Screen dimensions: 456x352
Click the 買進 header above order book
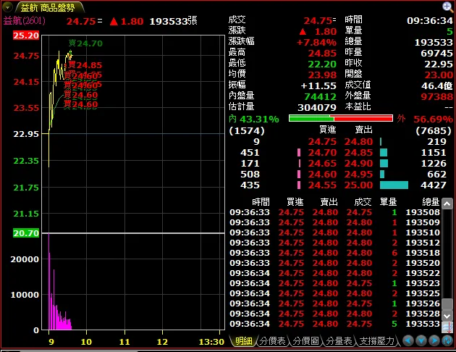327,130
